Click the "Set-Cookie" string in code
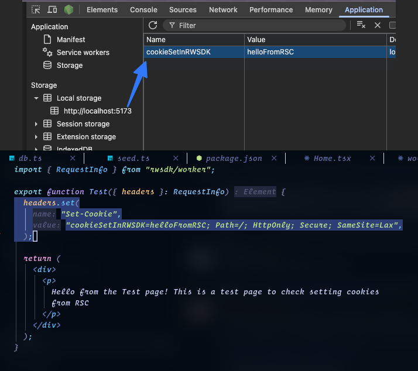Image resolution: width=418 pixels, height=371 pixels. 90,214
